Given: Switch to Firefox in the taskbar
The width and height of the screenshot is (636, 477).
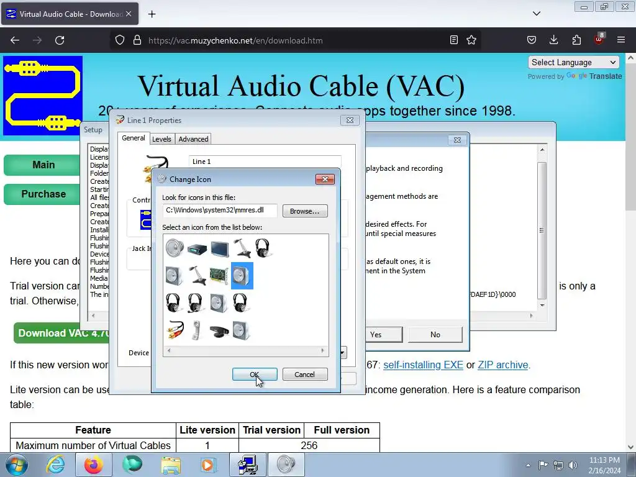Looking at the screenshot, I should pos(93,465).
